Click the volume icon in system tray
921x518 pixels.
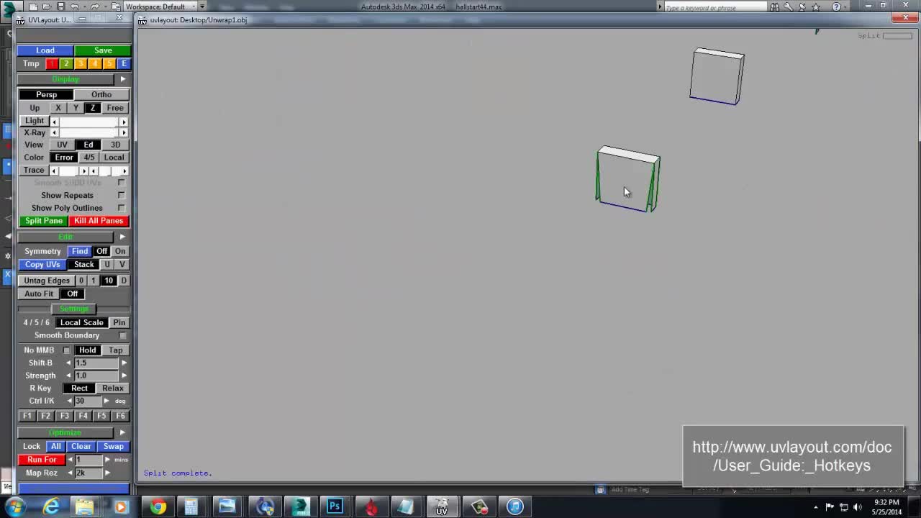coord(857,506)
